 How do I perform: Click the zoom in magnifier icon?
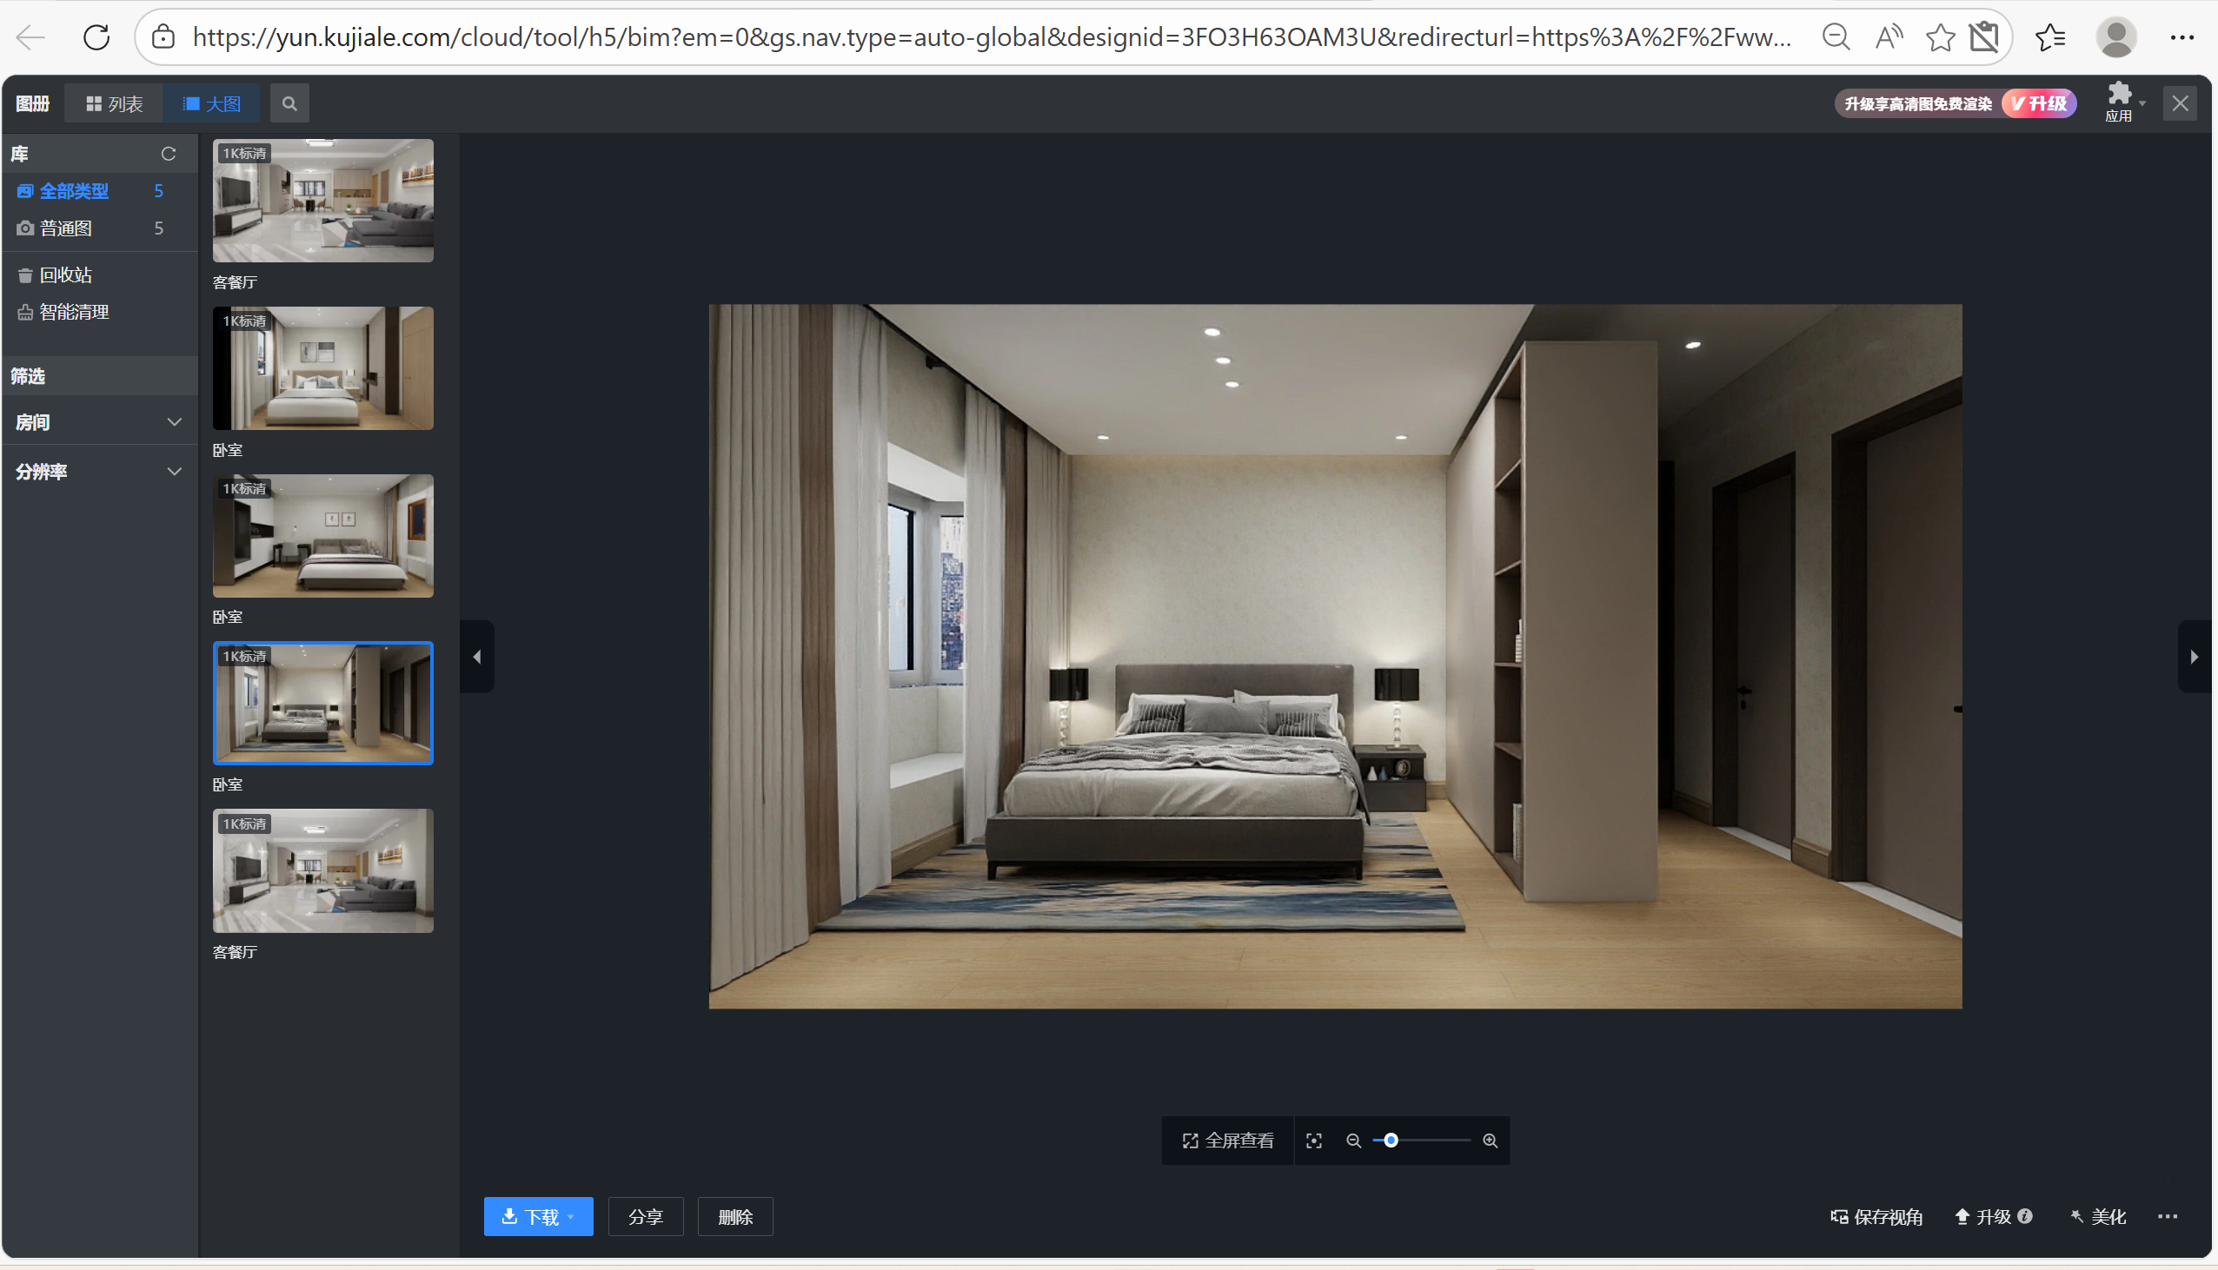(1491, 1141)
